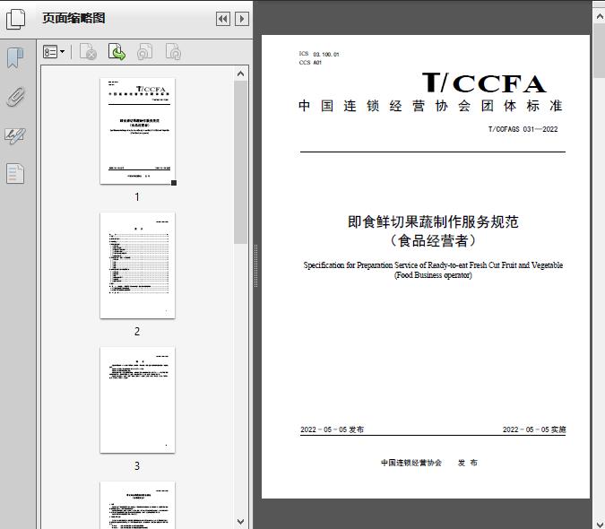Click the panel splitter grip handle
The height and width of the screenshot is (529, 605).
[255, 266]
